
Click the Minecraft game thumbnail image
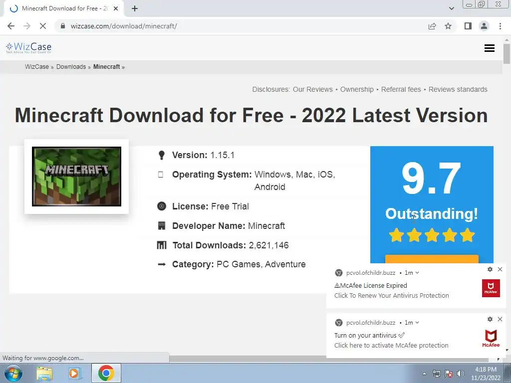pos(76,177)
